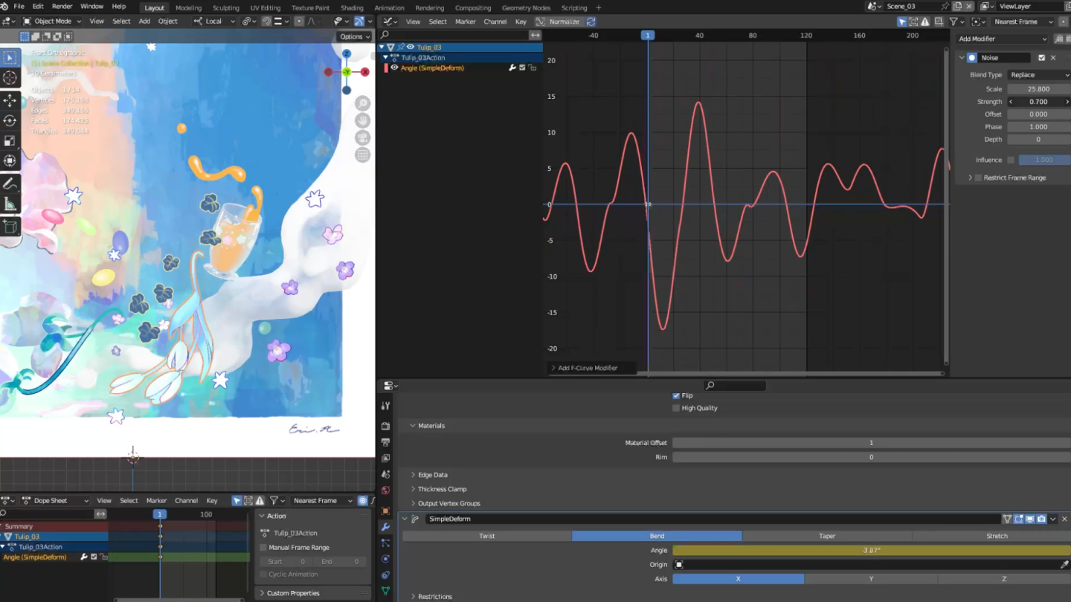
Task: Switch orthographic/perspective grid gizmo
Action: [363, 155]
